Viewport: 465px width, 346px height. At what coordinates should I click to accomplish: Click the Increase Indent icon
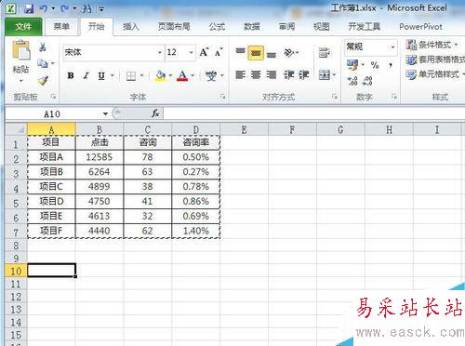tap(304, 75)
